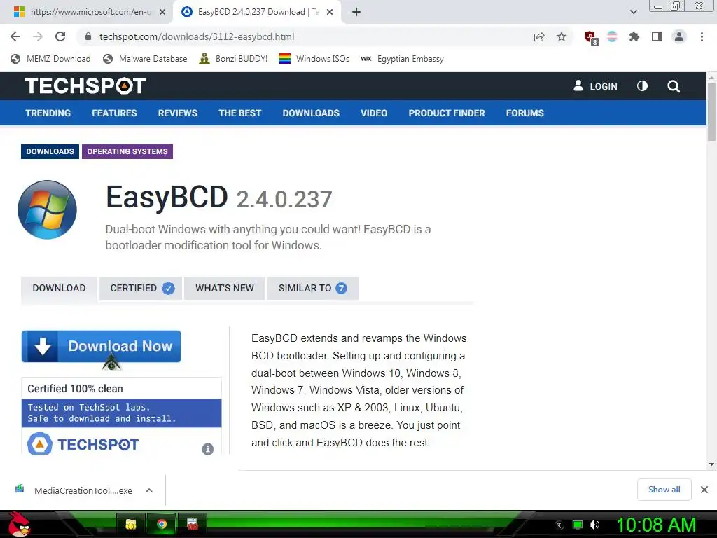Toggle TechSpot dark mode contrast icon
Screen dimensions: 717x538
tap(642, 86)
